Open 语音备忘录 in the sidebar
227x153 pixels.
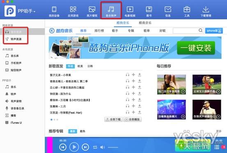[17, 108]
